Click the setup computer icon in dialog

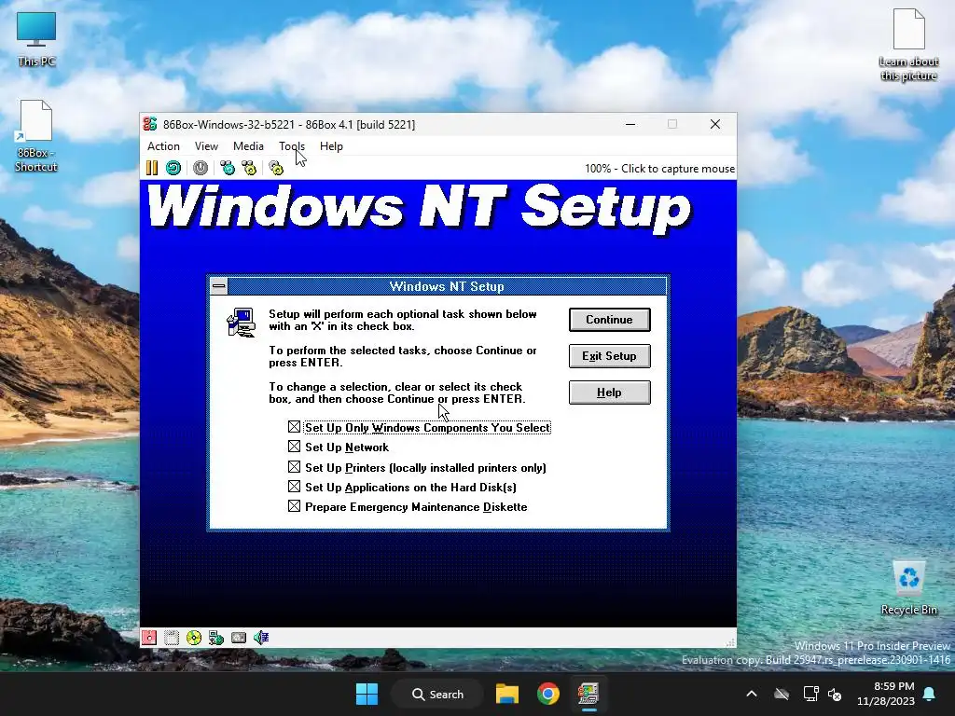pos(242,323)
